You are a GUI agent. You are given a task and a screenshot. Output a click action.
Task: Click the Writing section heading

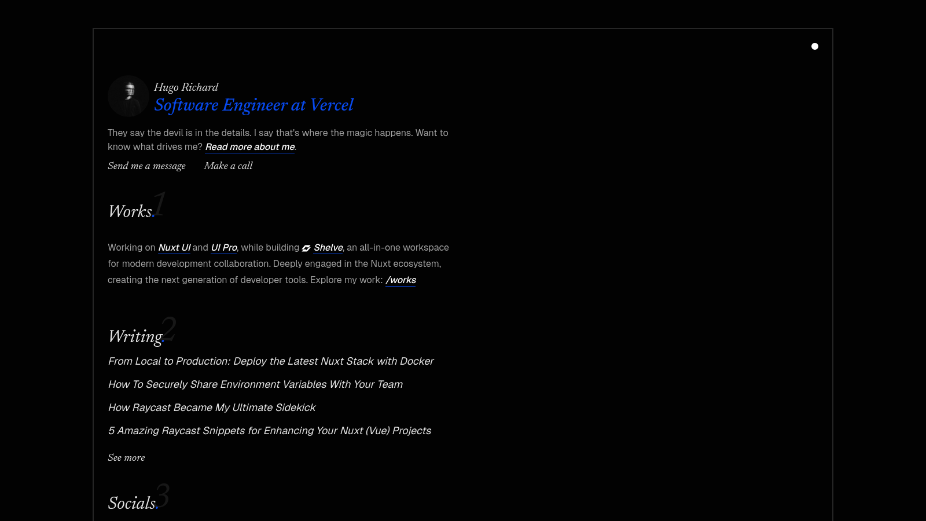135,337
